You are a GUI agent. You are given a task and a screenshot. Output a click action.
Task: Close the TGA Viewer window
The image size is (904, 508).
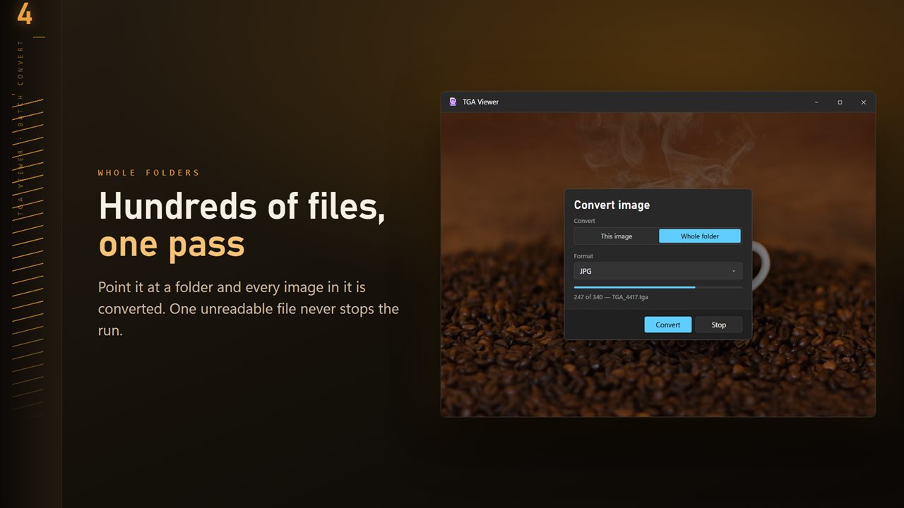tap(863, 102)
